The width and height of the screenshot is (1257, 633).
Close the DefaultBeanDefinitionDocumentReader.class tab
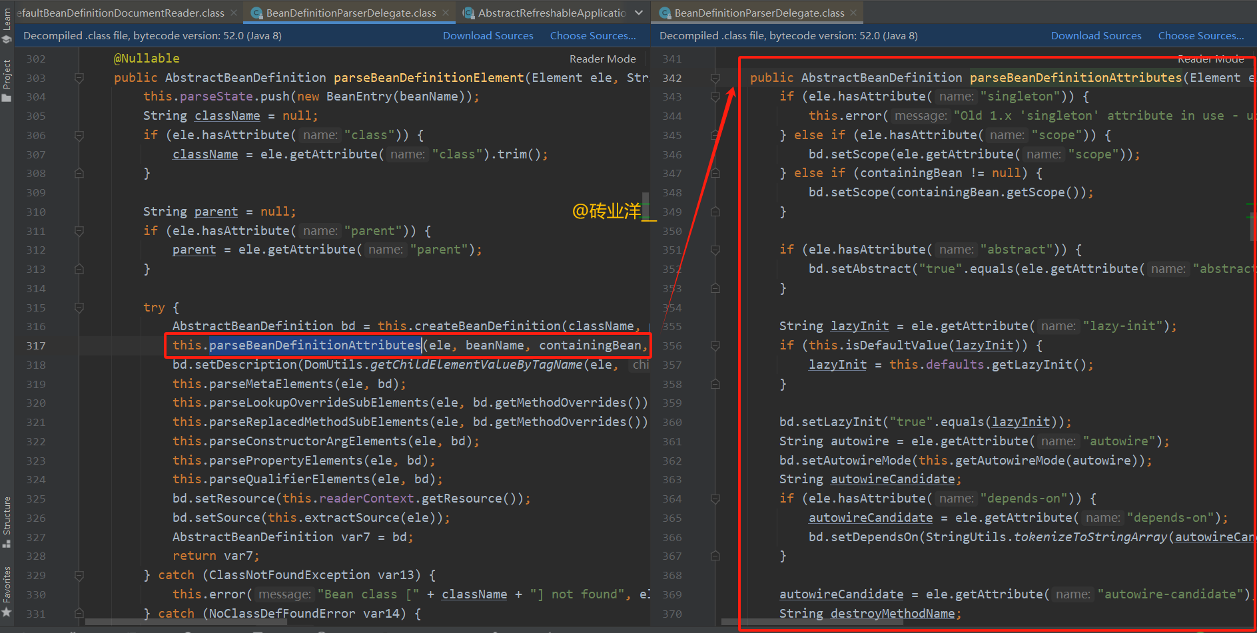(x=234, y=13)
